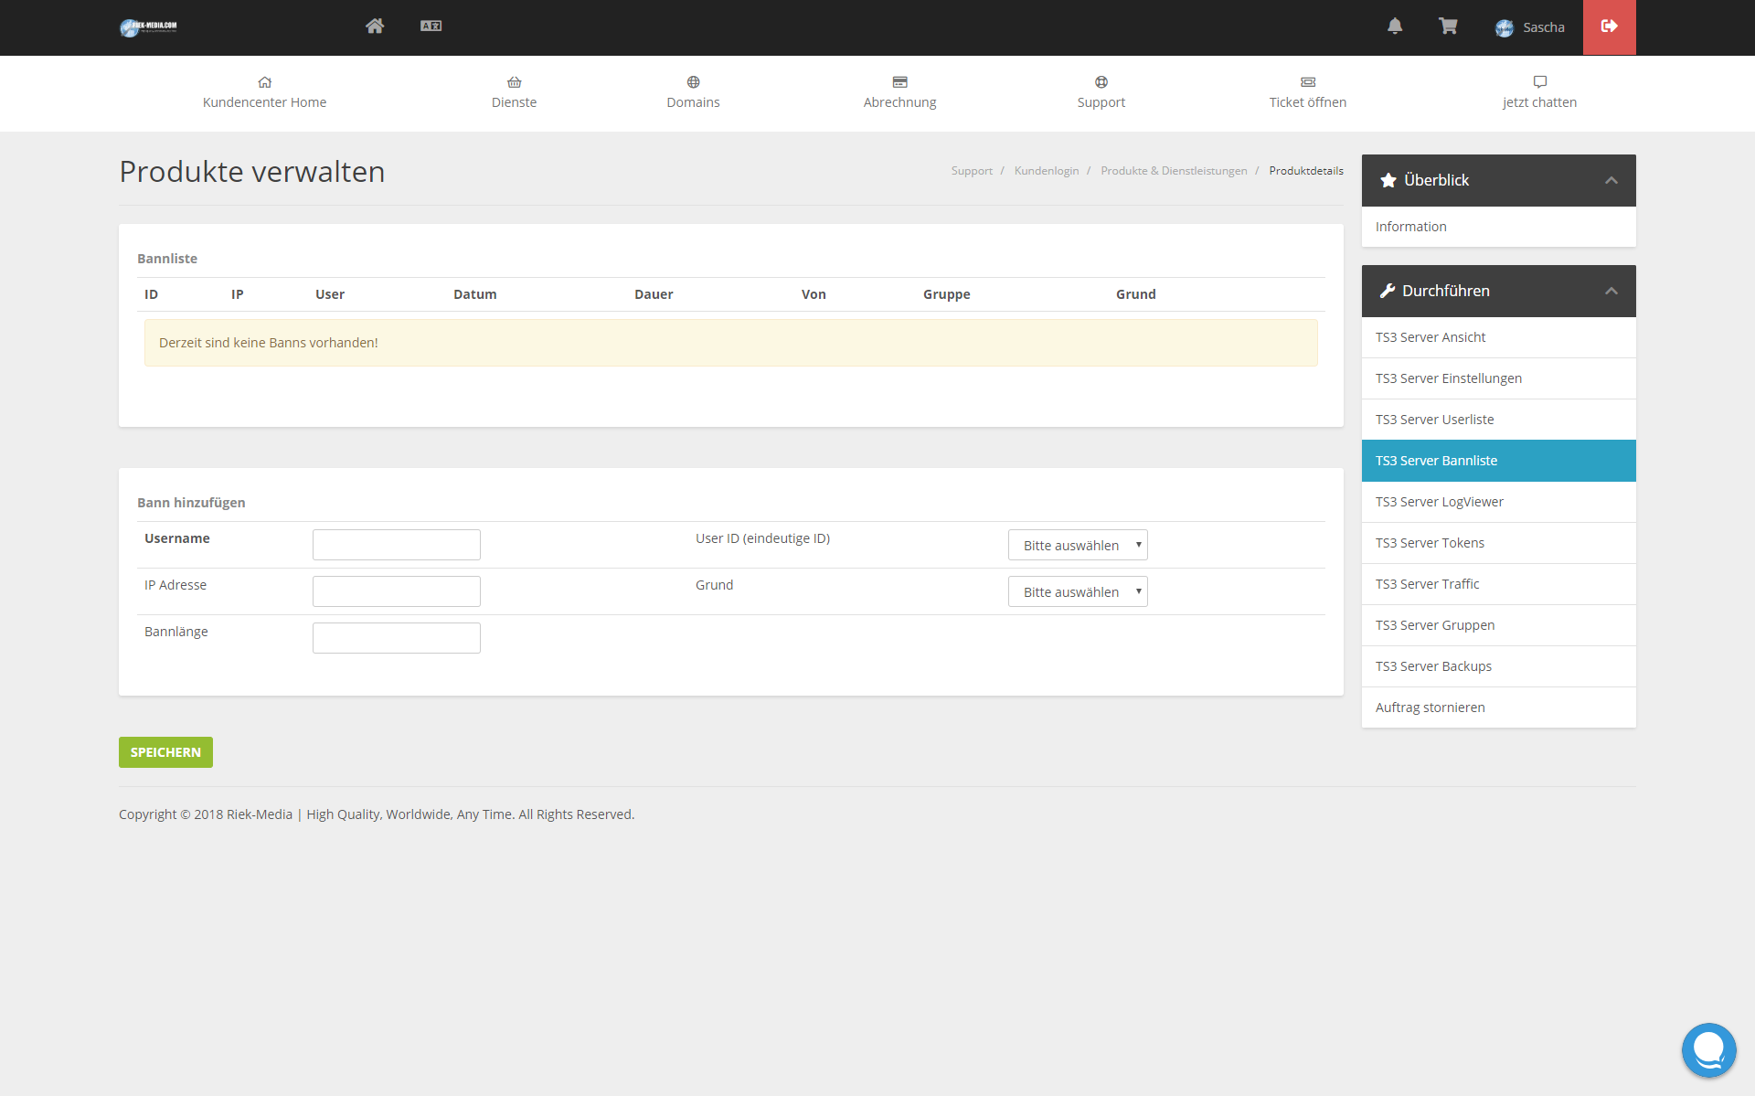
Task: Open the Sascha user profile menu
Action: click(x=1530, y=27)
